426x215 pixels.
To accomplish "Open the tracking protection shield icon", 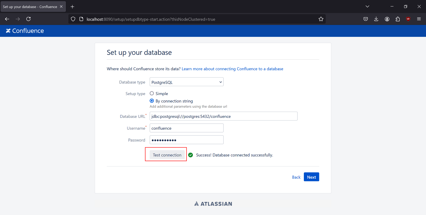I will click(x=73, y=19).
